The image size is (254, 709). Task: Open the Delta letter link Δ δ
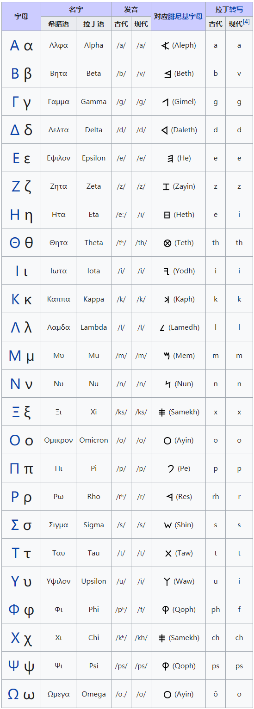coord(21,130)
